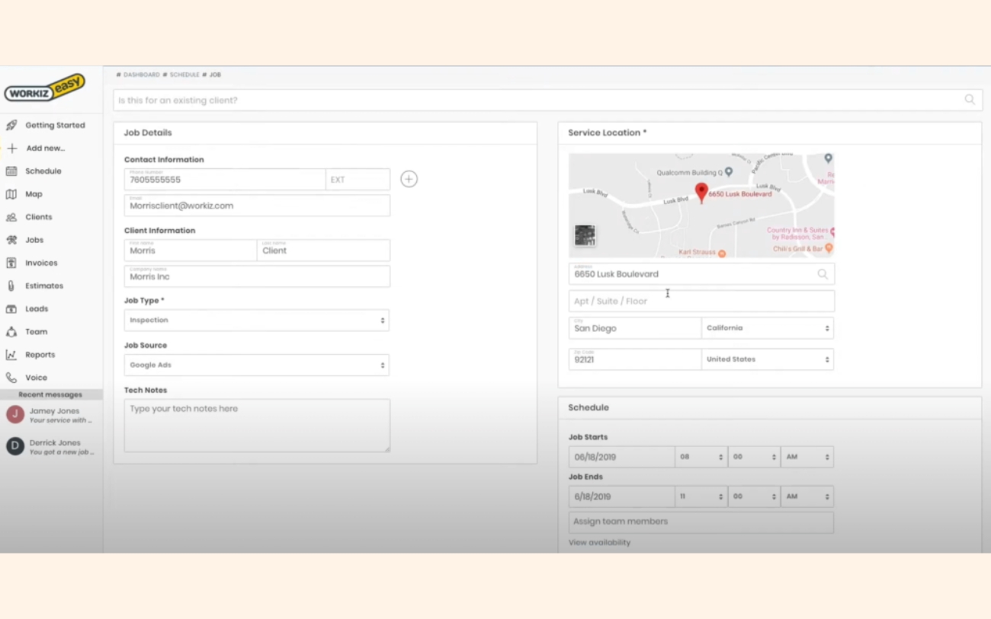Click the Getting Started rocket icon

[x=11, y=126]
